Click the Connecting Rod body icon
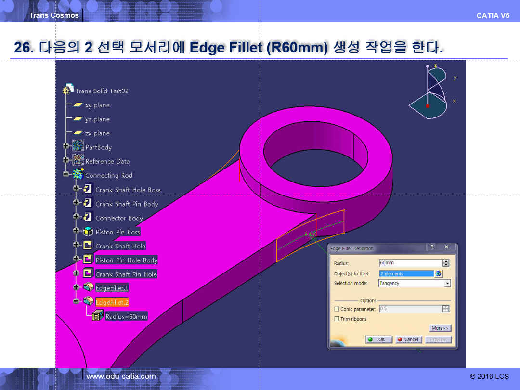This screenshot has width=520, height=390. tap(78, 175)
